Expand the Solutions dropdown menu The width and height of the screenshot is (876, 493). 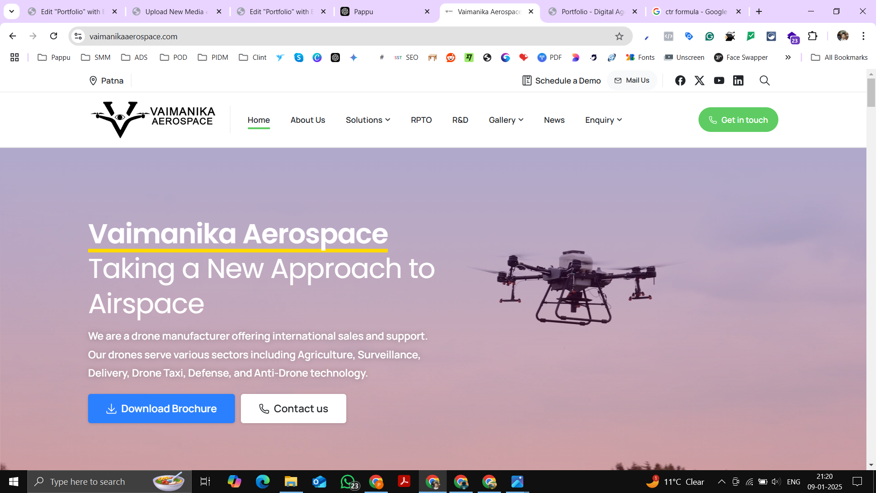[x=368, y=120]
